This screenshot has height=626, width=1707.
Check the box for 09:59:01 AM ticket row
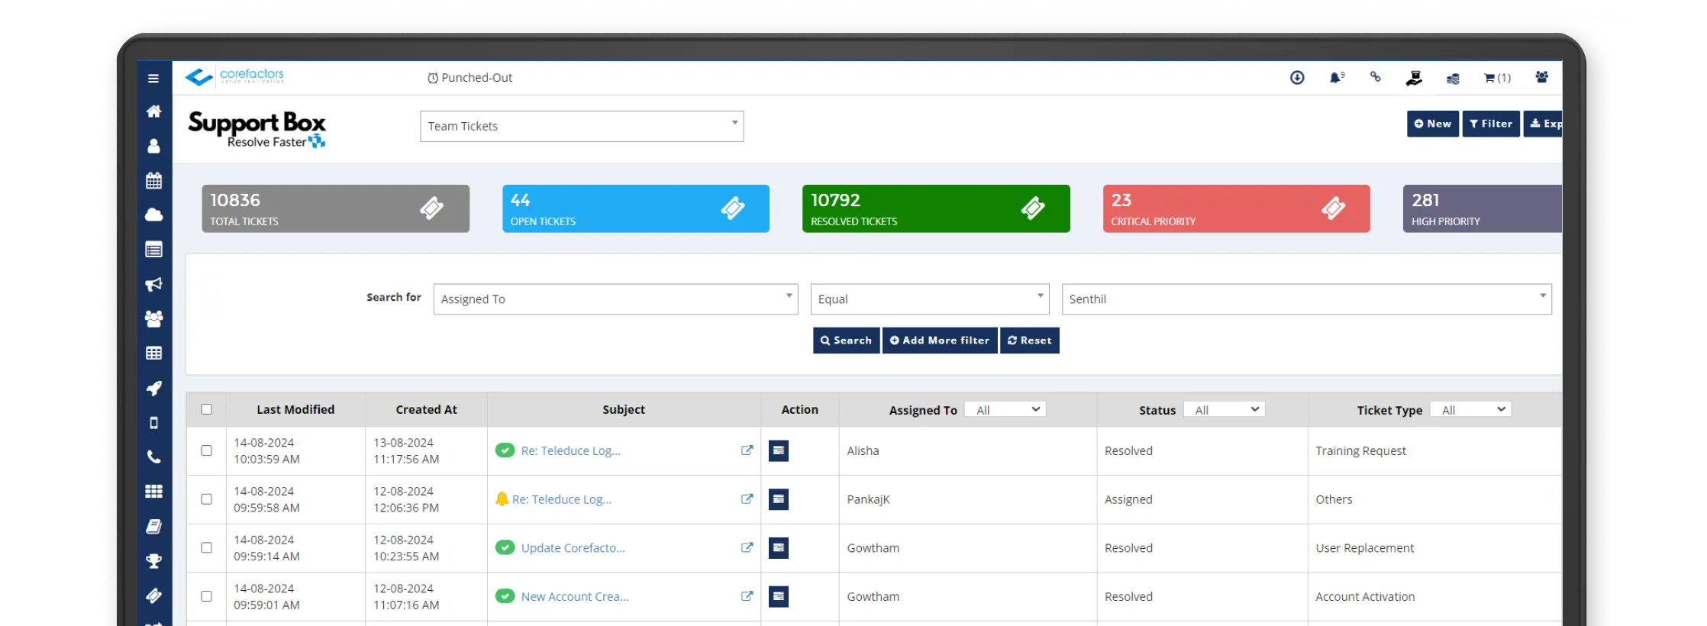[x=206, y=596]
